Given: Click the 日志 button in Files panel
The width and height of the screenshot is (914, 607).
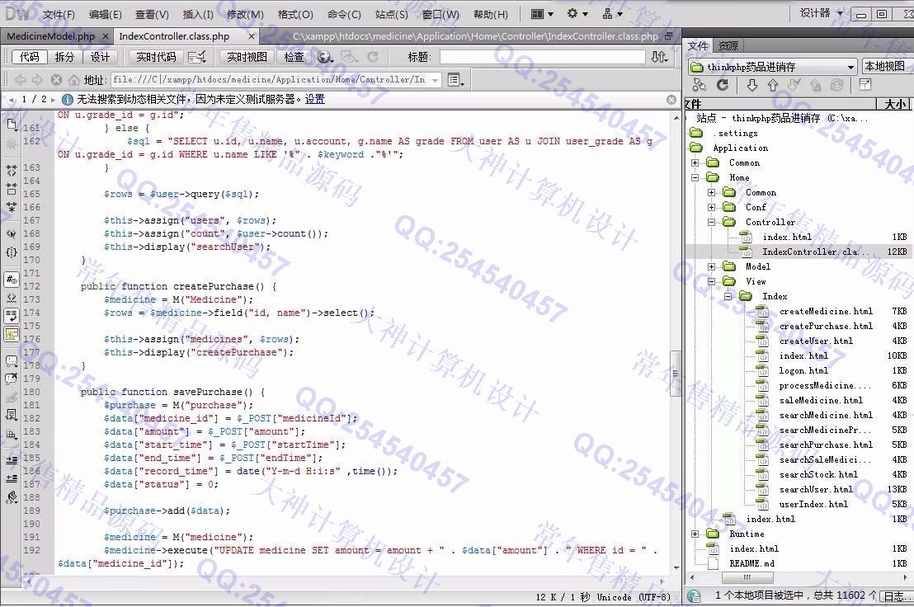Looking at the screenshot, I should [894, 596].
